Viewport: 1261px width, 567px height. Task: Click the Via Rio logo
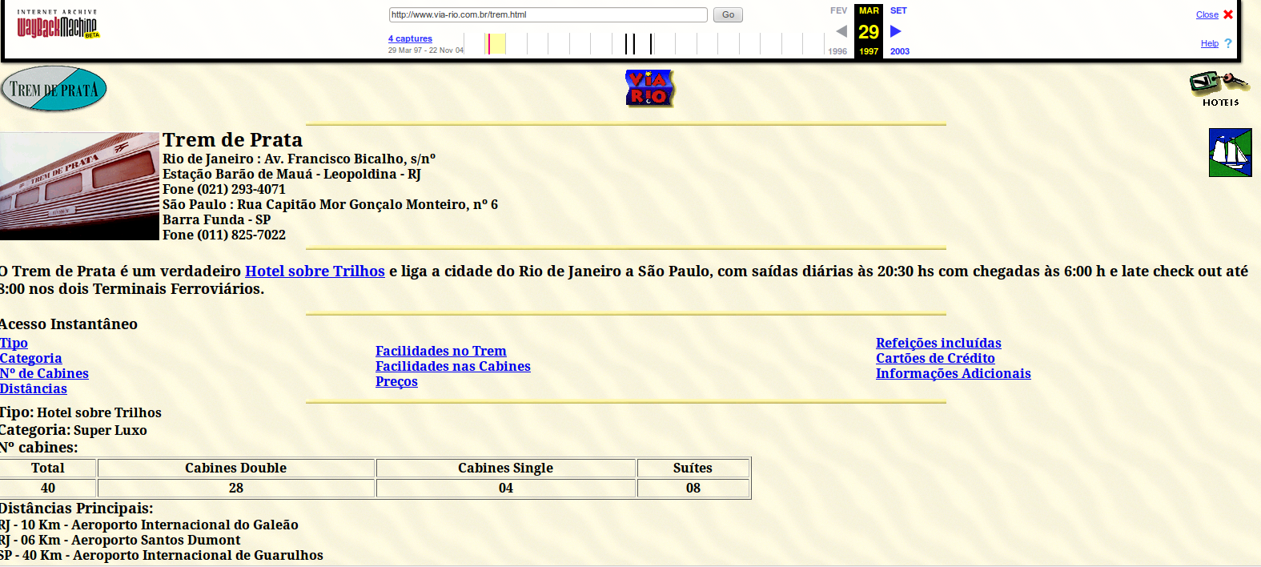tap(649, 88)
